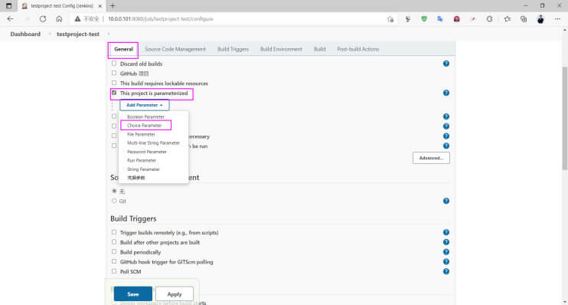Open the browser profile avatar

point(540,19)
